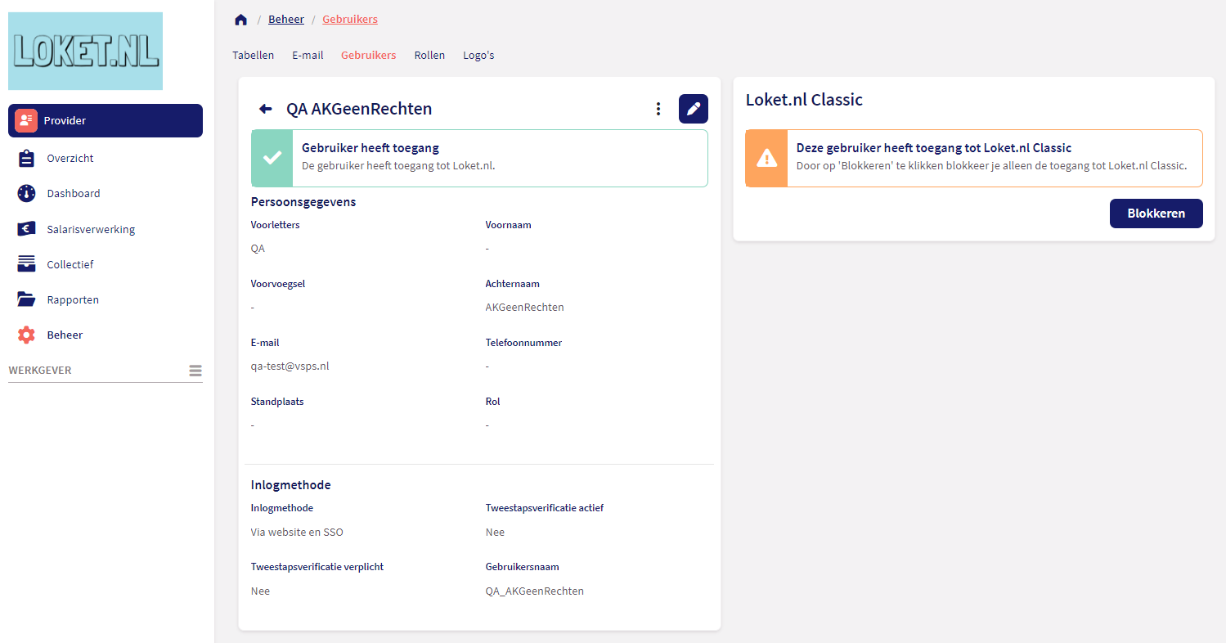Click the home icon in breadcrumb
This screenshot has height=643, width=1226.
click(240, 20)
